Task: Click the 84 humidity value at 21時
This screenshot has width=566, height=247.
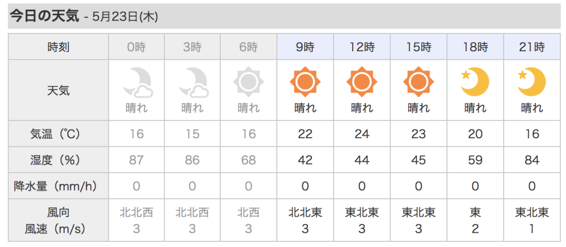Action: 532,160
